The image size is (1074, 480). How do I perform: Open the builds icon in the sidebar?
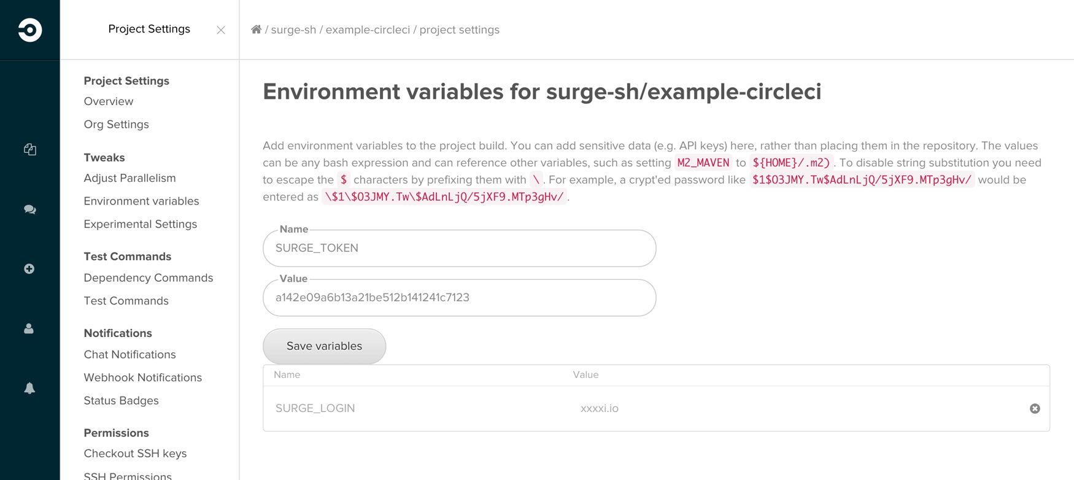coord(29,149)
